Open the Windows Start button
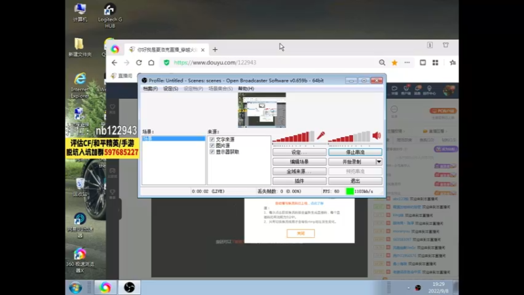The height and width of the screenshot is (295, 524). click(75, 288)
